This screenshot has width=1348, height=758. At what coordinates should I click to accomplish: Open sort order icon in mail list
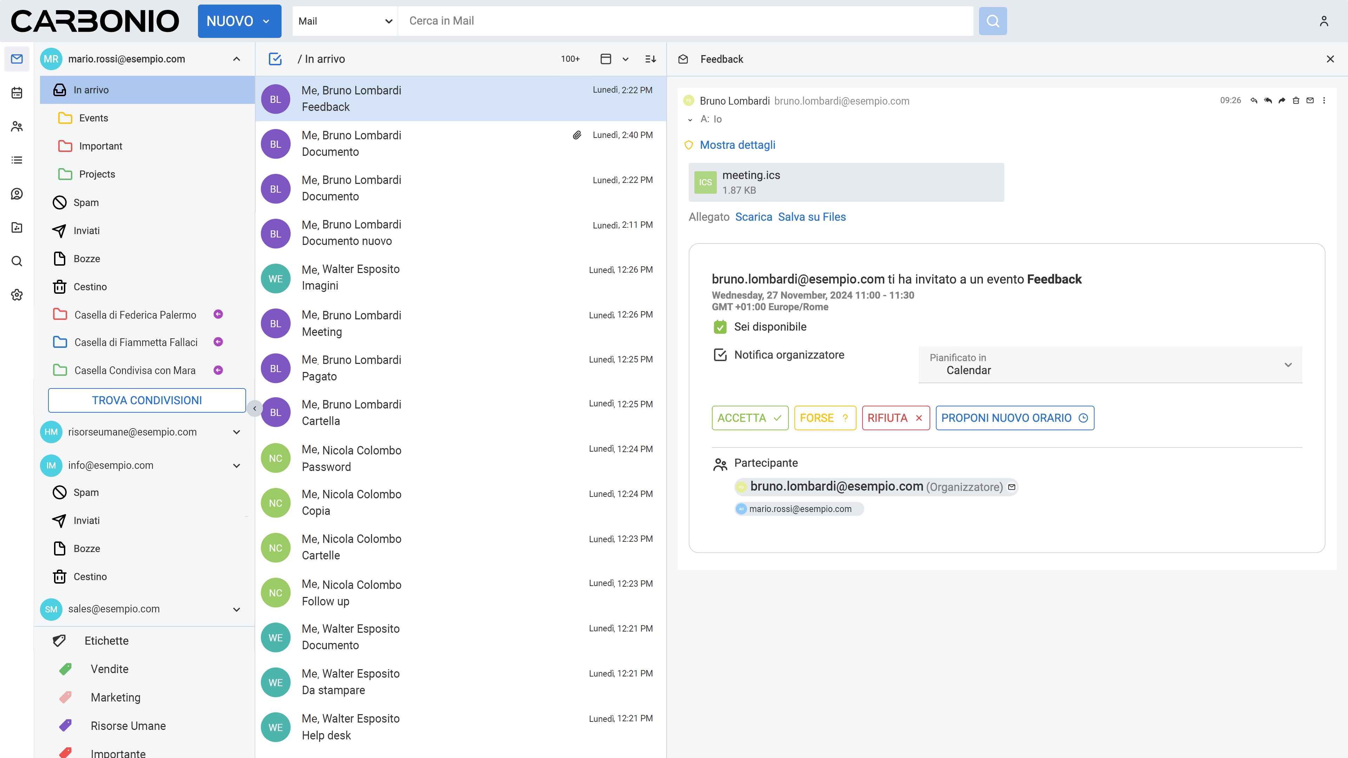click(650, 59)
